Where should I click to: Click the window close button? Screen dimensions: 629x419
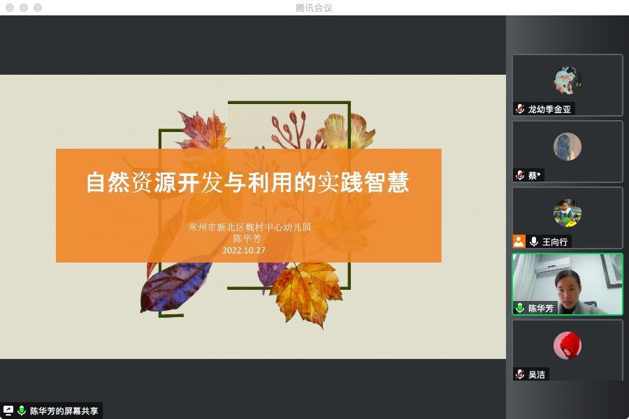10,7
